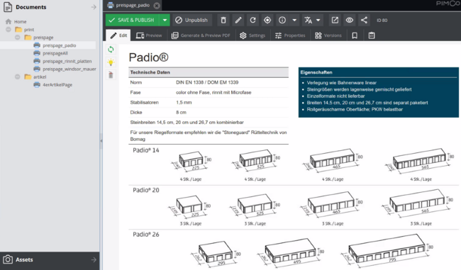Click the panel splitter collapse handle
Screen dimensions: 461x270
(x=101, y=141)
